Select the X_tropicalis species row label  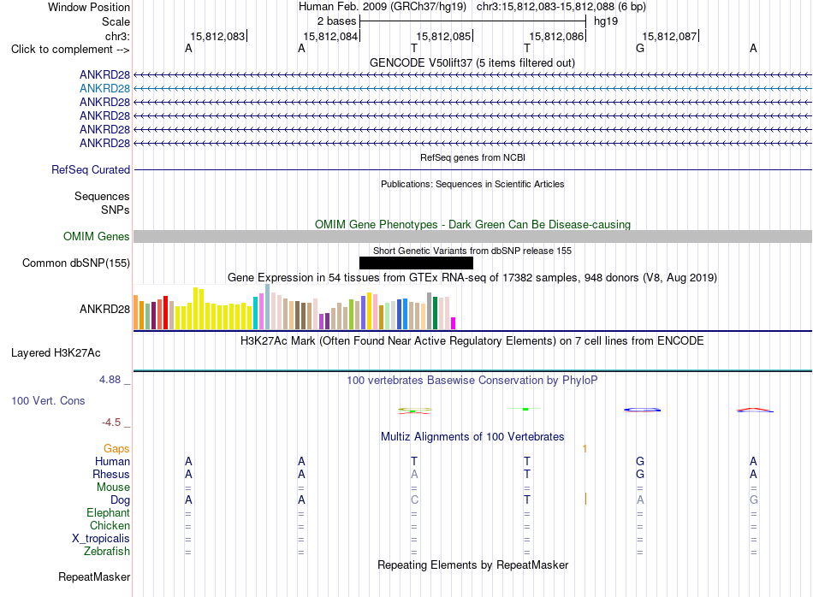click(x=101, y=539)
